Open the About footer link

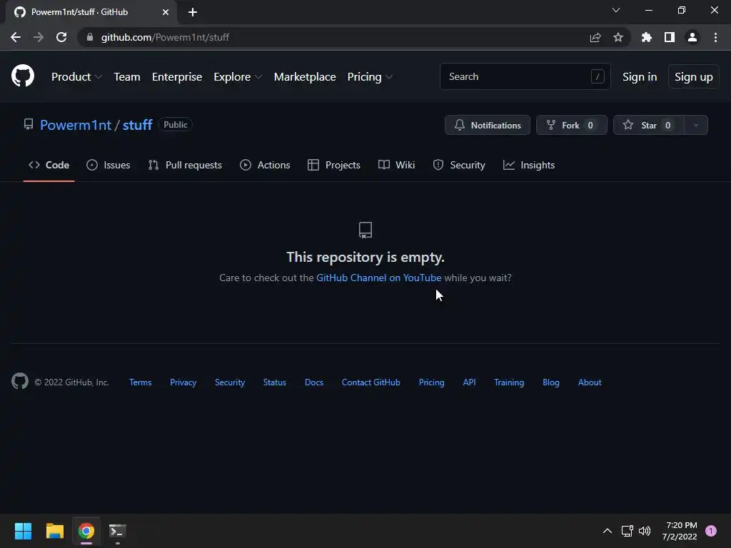tap(590, 382)
